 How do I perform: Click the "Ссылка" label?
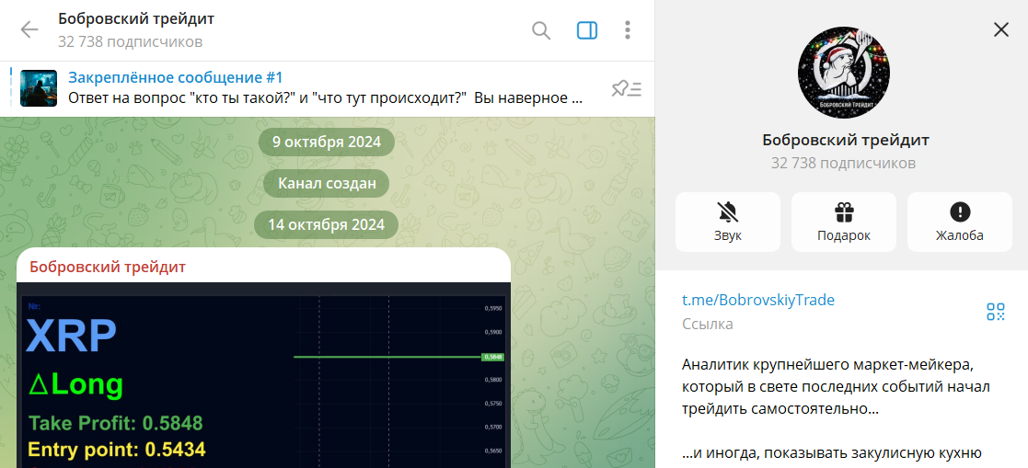pos(708,324)
